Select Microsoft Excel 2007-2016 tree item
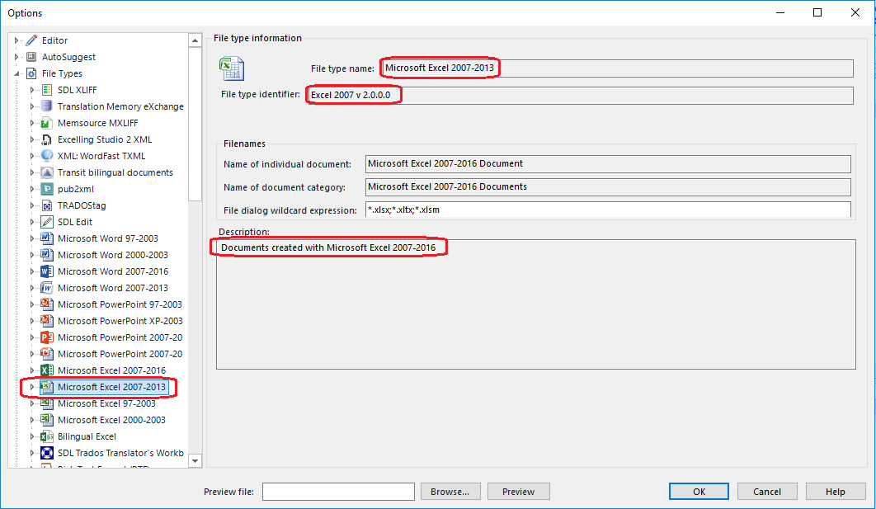Screen dimensions: 876x509 click(x=111, y=370)
